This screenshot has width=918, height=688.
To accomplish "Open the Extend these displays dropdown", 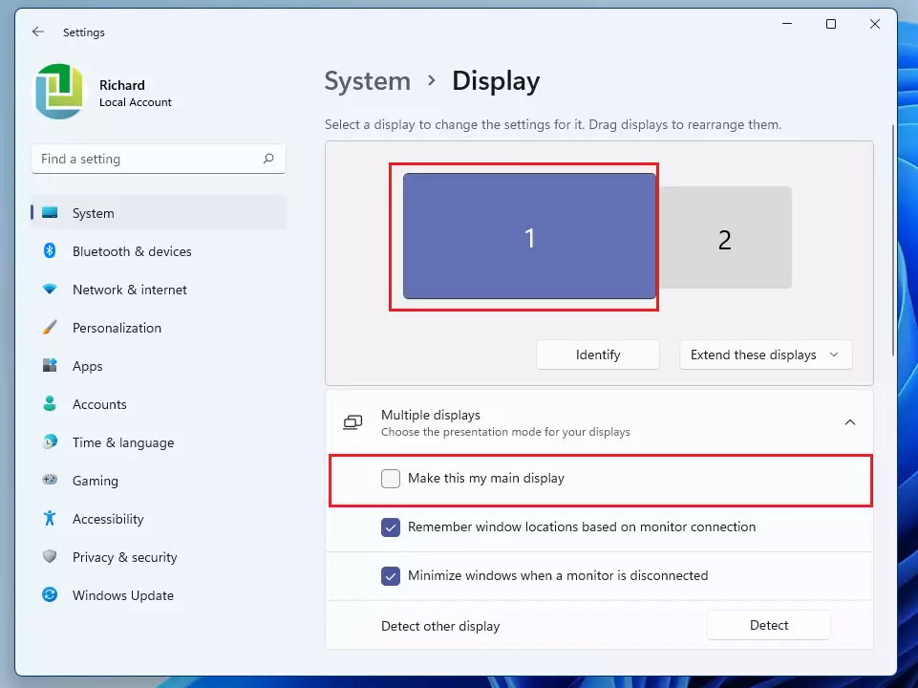I will [765, 355].
